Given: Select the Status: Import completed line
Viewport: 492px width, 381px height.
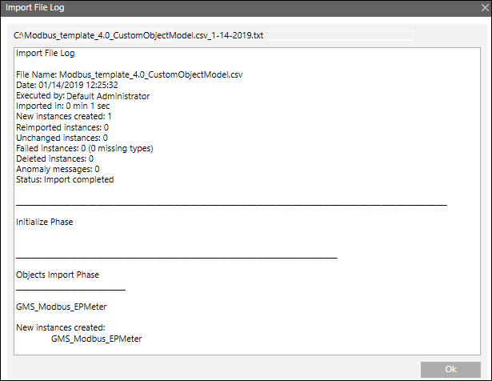Looking at the screenshot, I should pos(65,179).
